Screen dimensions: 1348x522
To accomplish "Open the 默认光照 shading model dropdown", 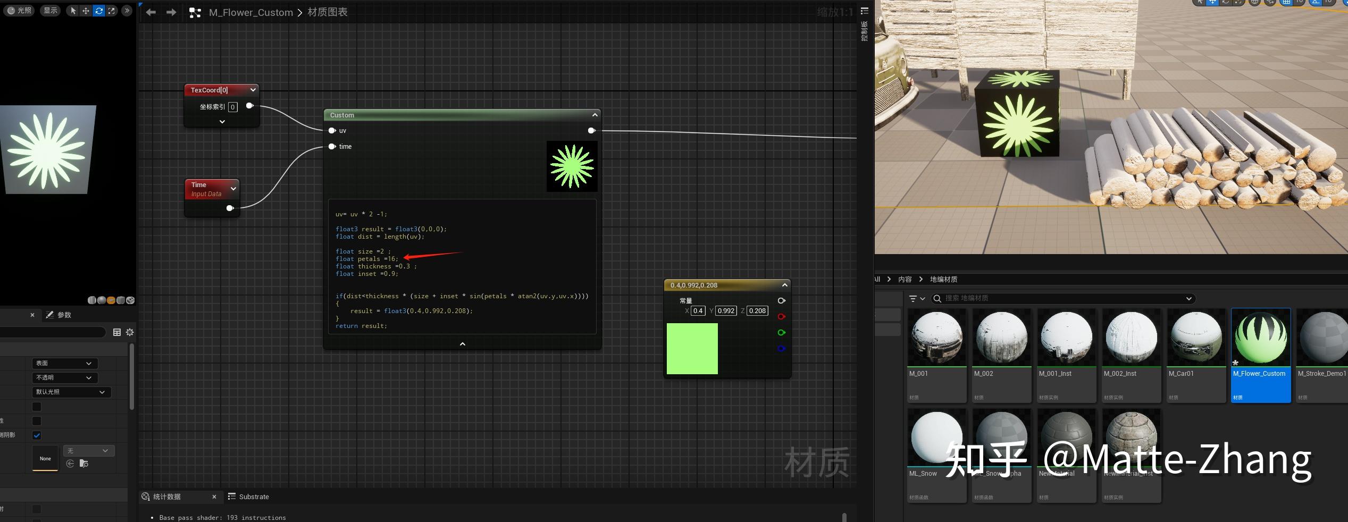I will click(x=71, y=392).
